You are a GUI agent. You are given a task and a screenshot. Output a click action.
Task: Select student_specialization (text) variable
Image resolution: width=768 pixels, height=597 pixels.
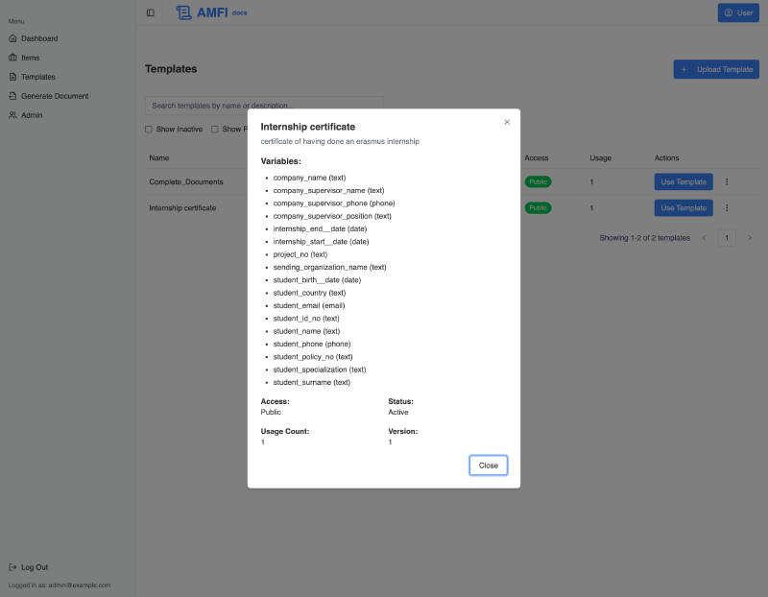[x=320, y=370]
